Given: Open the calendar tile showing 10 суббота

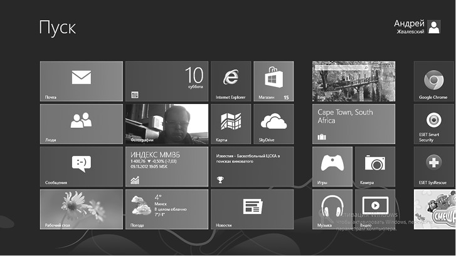Looking at the screenshot, I should coord(166,81).
